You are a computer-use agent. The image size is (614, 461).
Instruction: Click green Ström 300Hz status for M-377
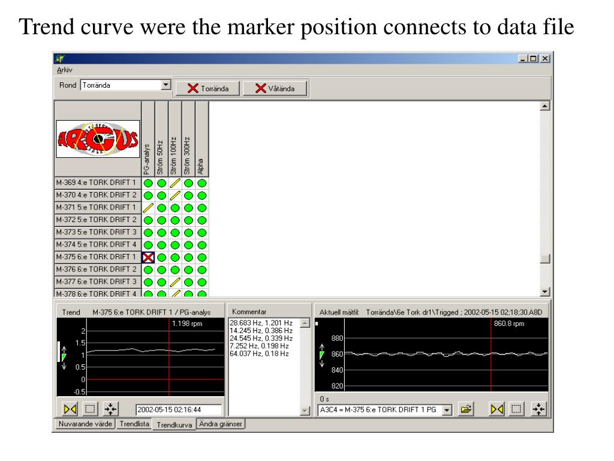[x=188, y=282]
